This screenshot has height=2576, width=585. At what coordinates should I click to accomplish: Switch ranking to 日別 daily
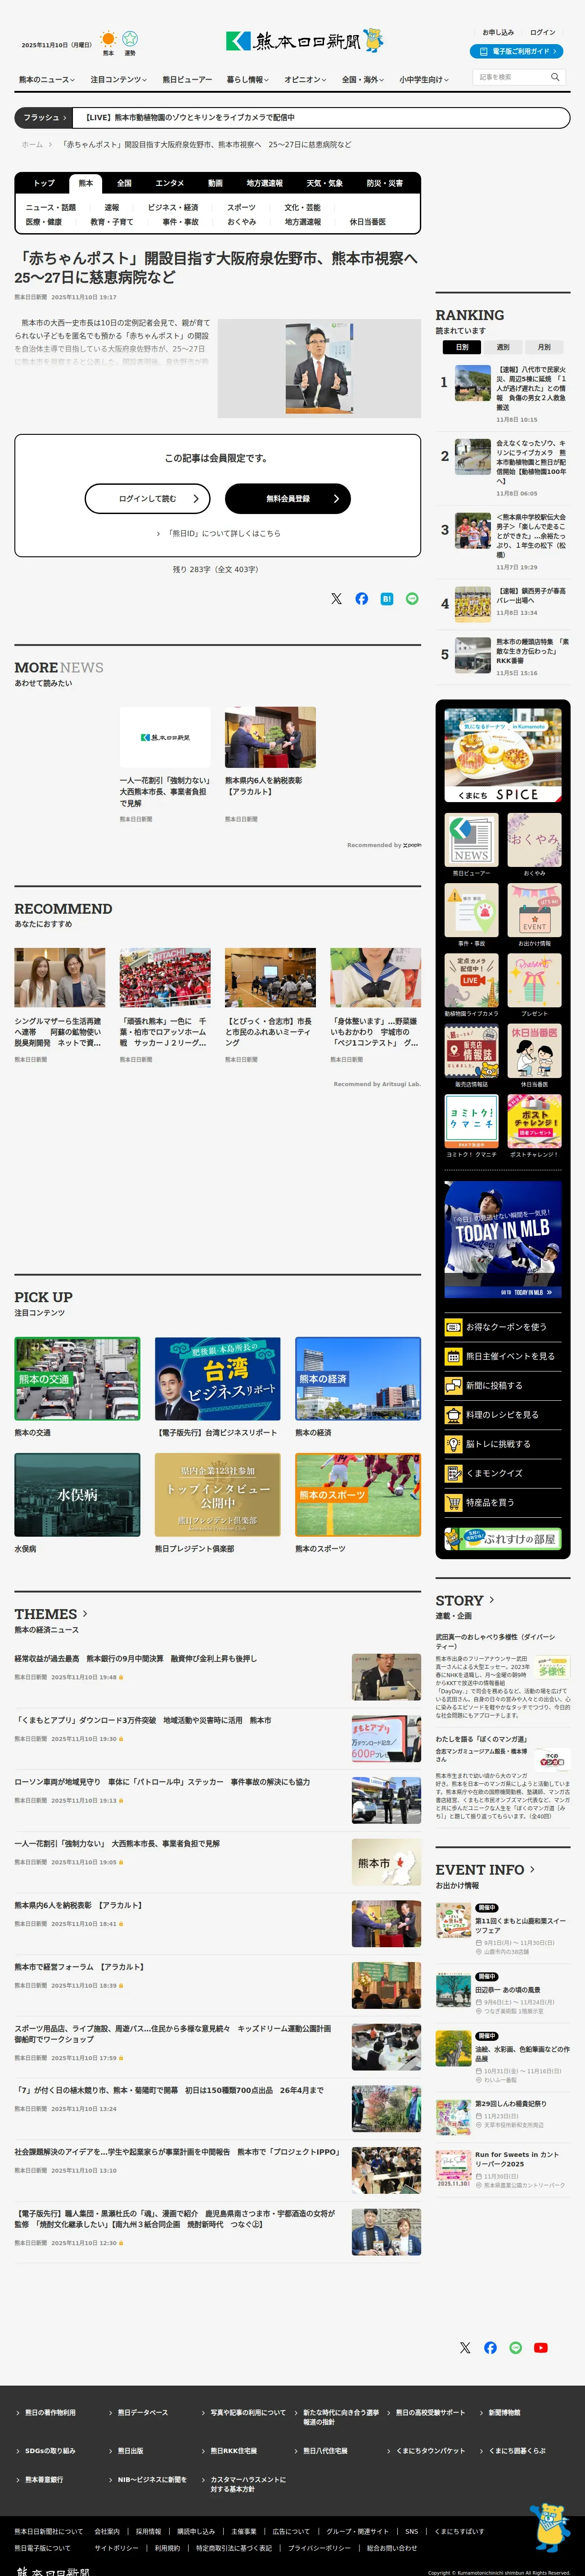pyautogui.click(x=462, y=347)
